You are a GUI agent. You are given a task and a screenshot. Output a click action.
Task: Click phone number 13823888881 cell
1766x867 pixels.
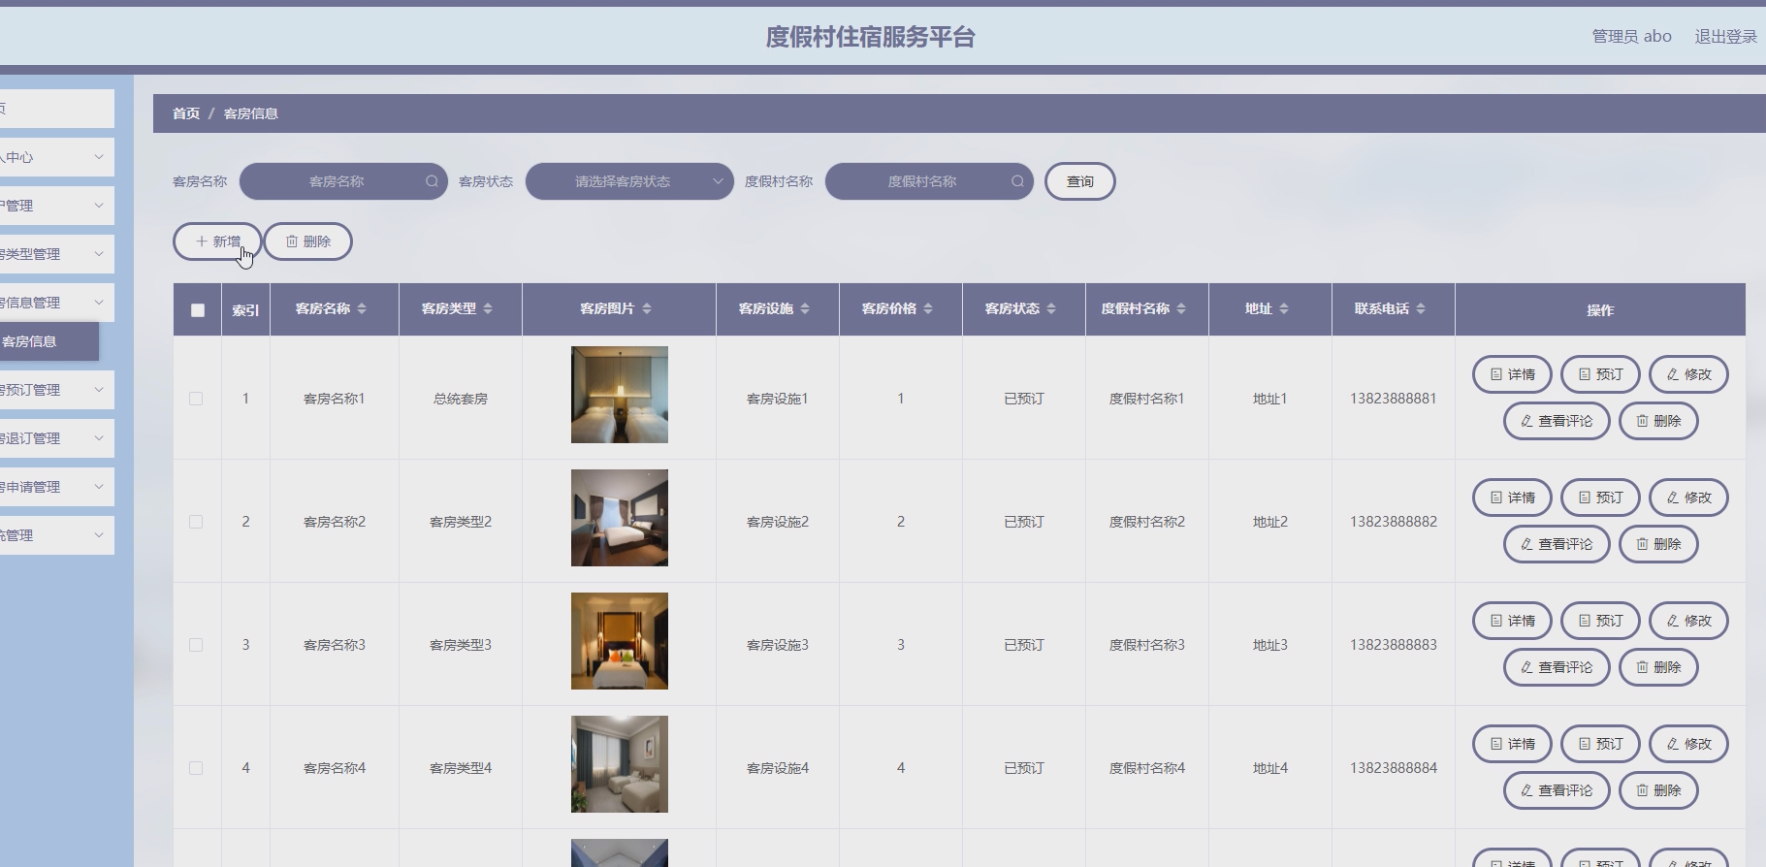[1394, 399]
